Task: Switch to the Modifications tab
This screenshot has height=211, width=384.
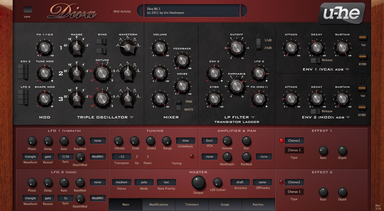Action: click(159, 205)
